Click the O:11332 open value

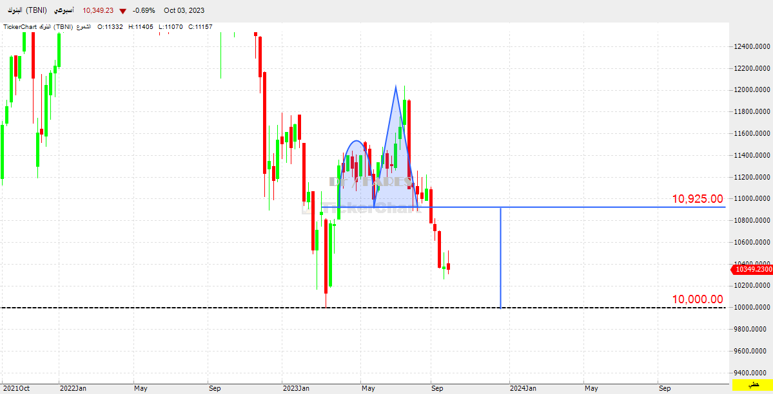coord(110,26)
